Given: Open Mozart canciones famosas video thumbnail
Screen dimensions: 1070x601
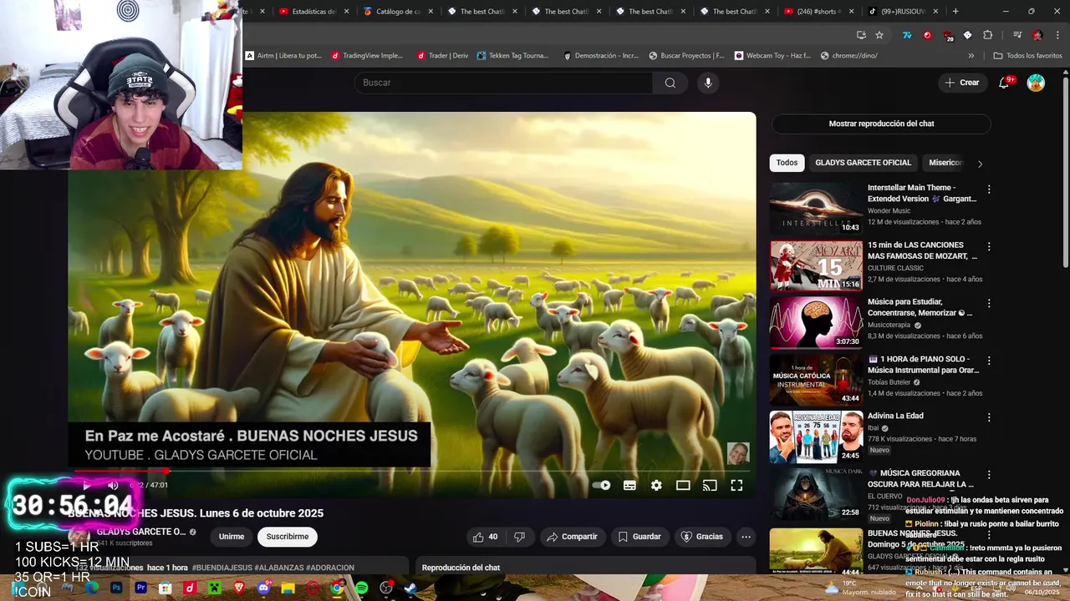Looking at the screenshot, I should (x=816, y=265).
